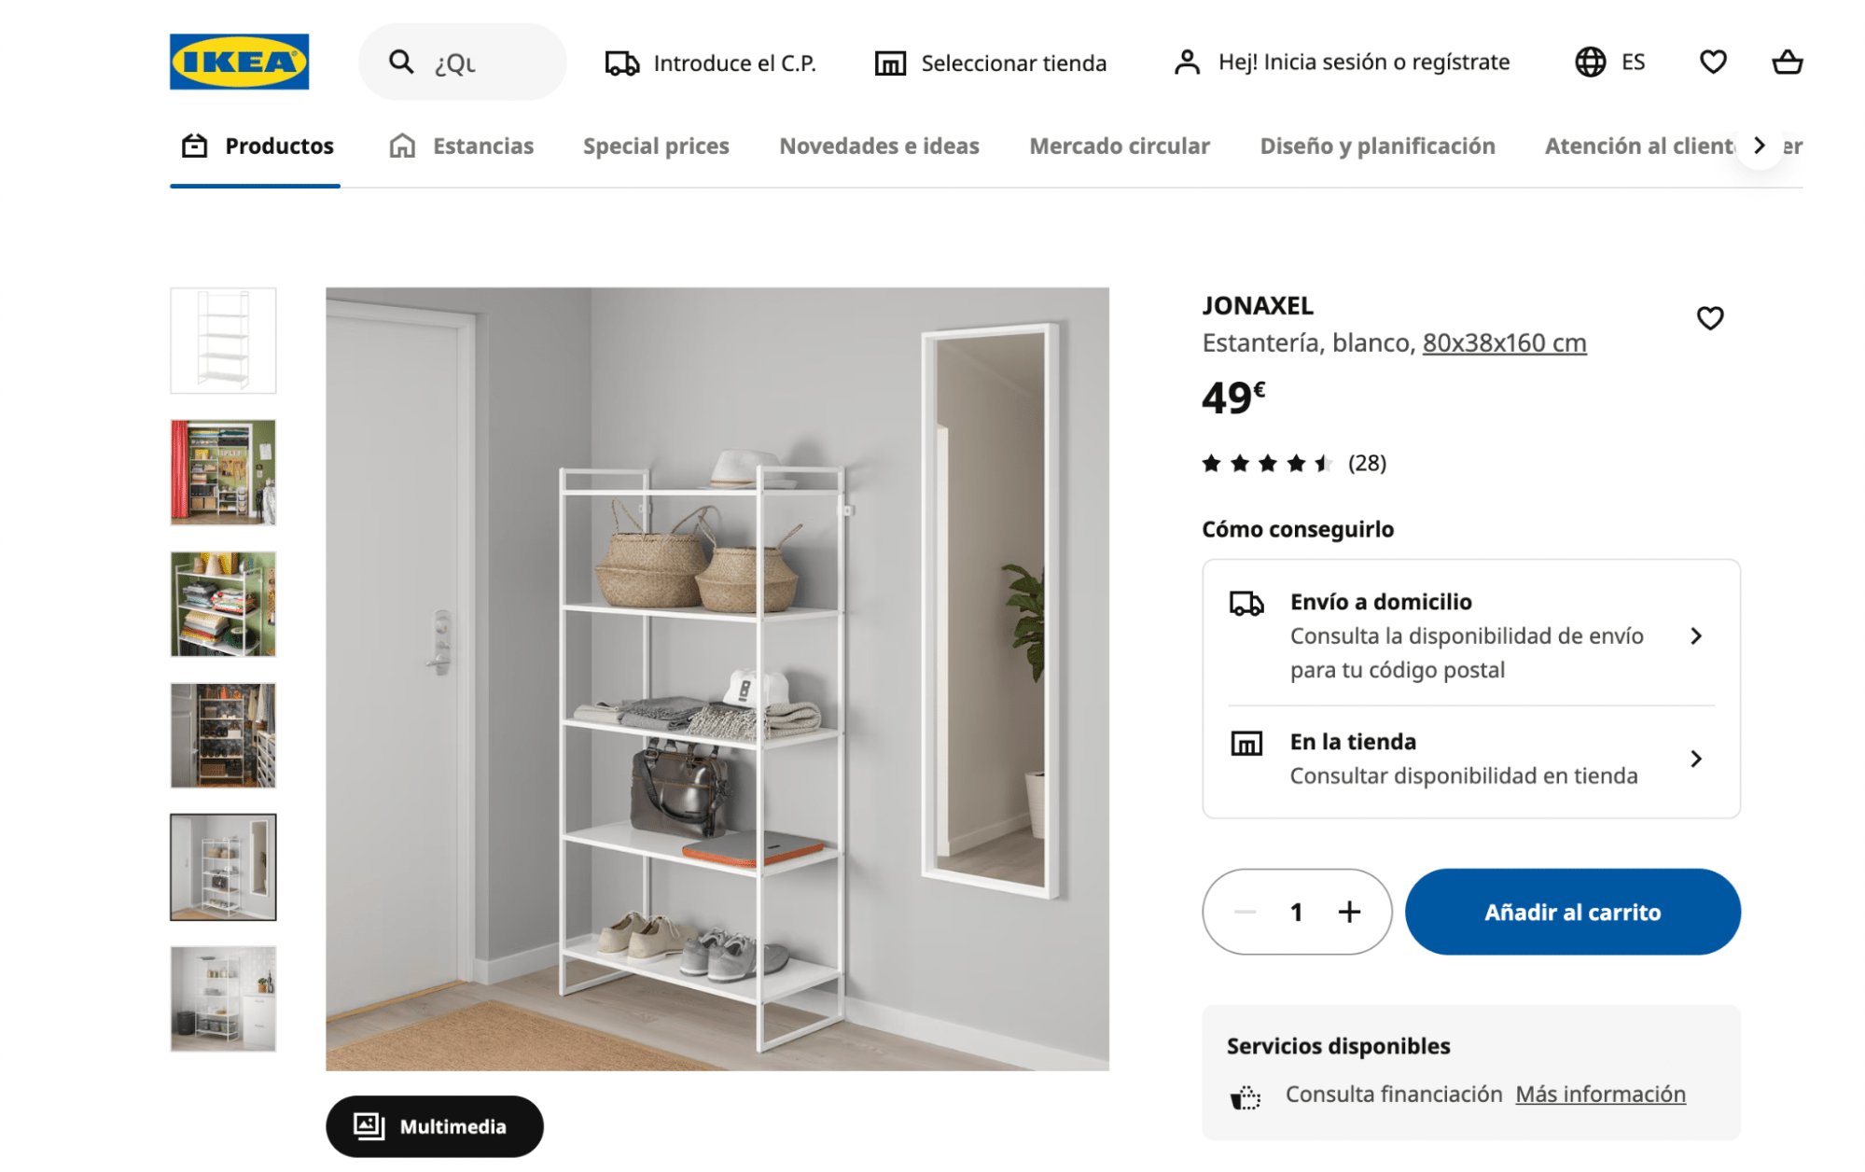Click the delivery truck postal code icon
The height and width of the screenshot is (1172, 1865).
pos(622,63)
